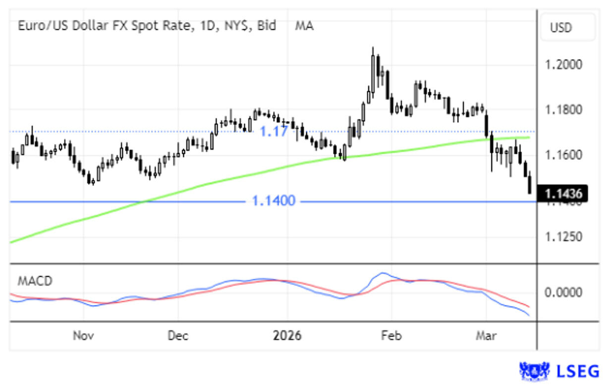Select the Mar date axis label

pos(486,336)
